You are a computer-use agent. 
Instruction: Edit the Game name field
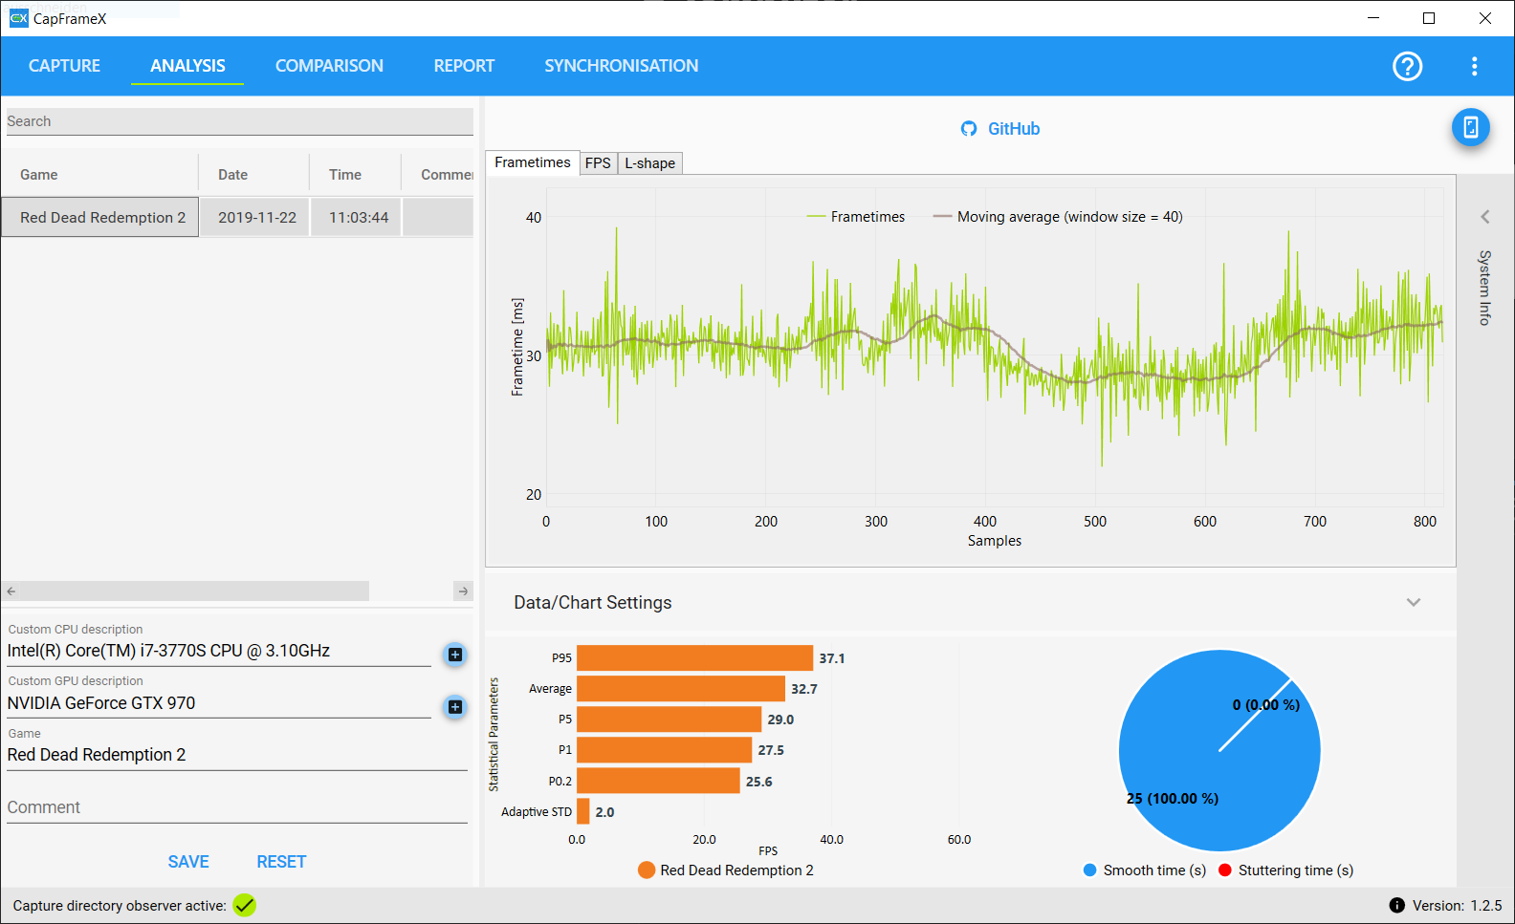tap(237, 755)
